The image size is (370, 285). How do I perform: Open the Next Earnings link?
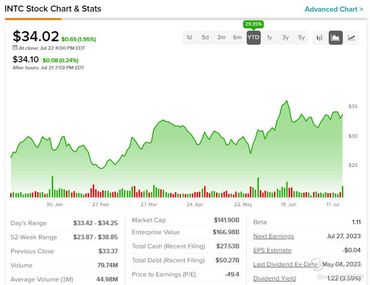[273, 236]
